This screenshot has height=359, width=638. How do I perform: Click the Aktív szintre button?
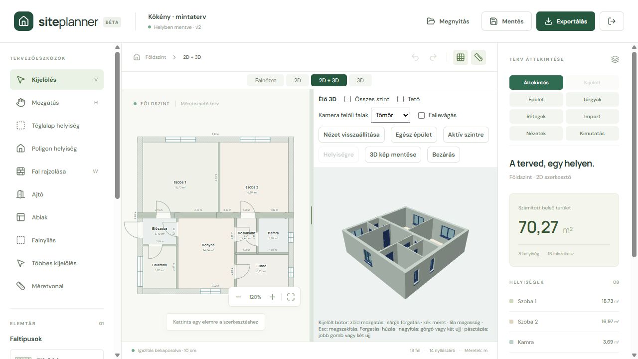tap(466, 135)
